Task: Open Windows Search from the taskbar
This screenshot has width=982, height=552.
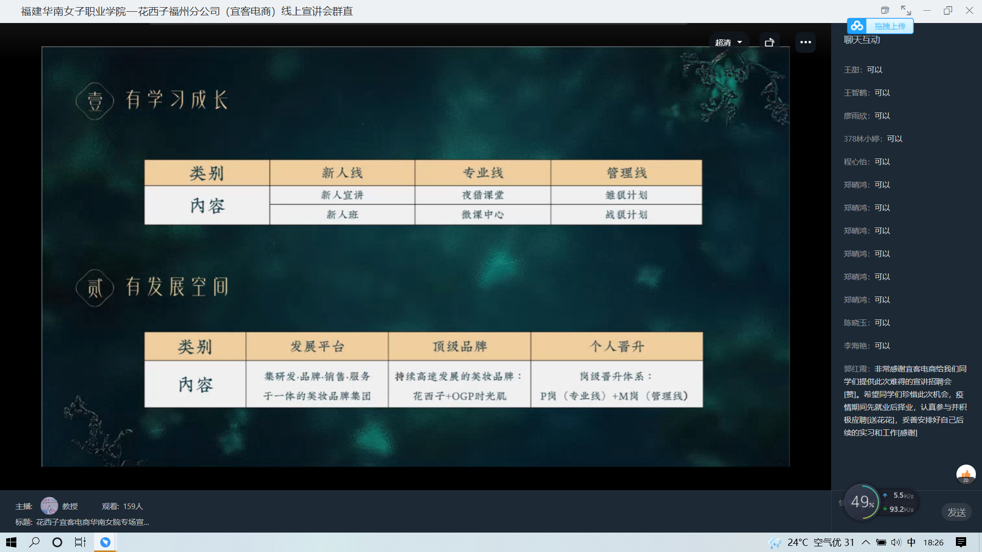Action: click(34, 542)
